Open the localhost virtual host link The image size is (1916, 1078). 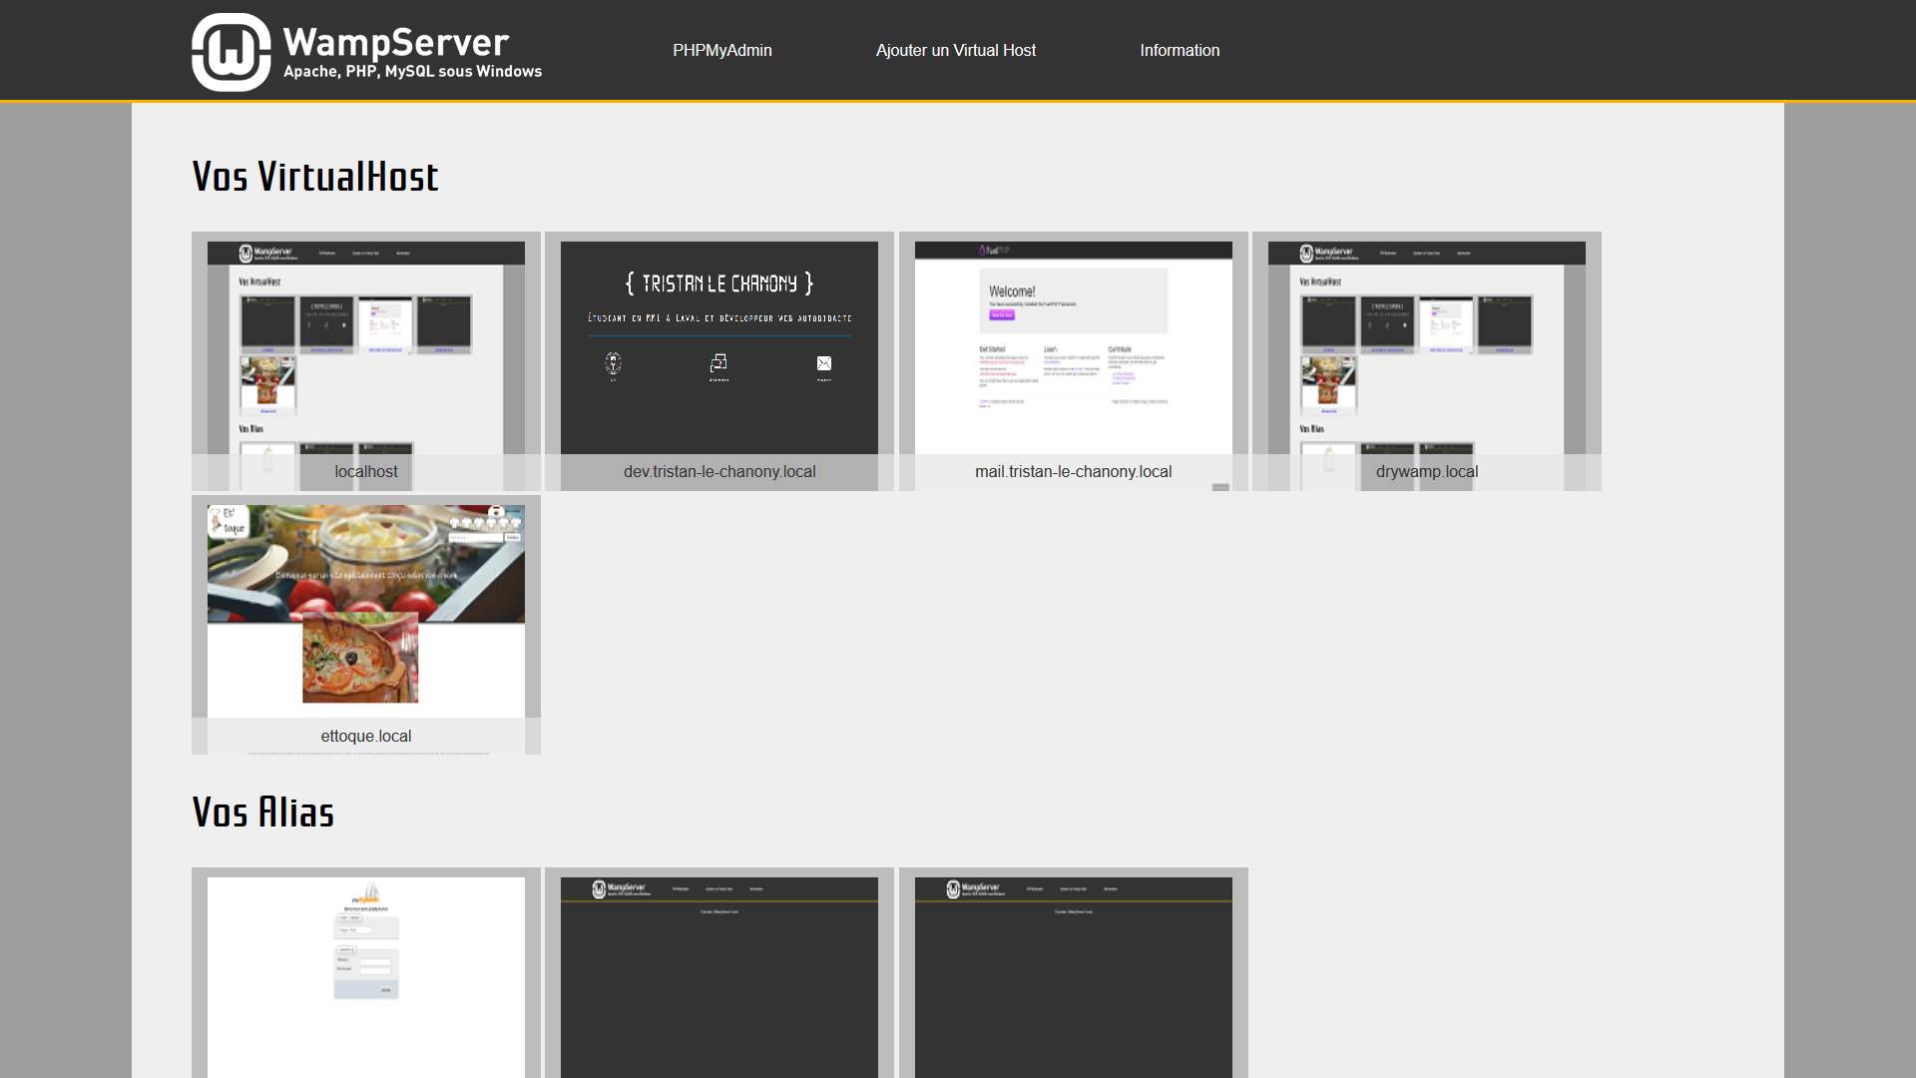pyautogui.click(x=365, y=471)
